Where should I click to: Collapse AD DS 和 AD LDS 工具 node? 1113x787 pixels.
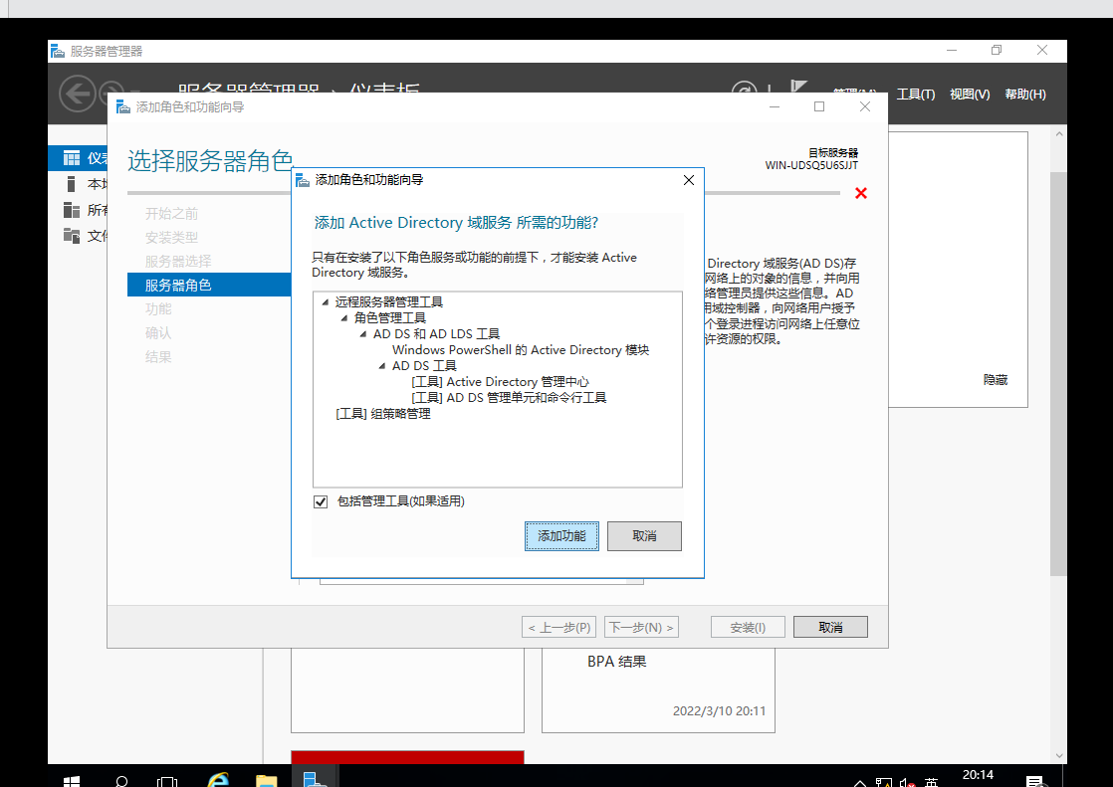pyautogui.click(x=363, y=333)
